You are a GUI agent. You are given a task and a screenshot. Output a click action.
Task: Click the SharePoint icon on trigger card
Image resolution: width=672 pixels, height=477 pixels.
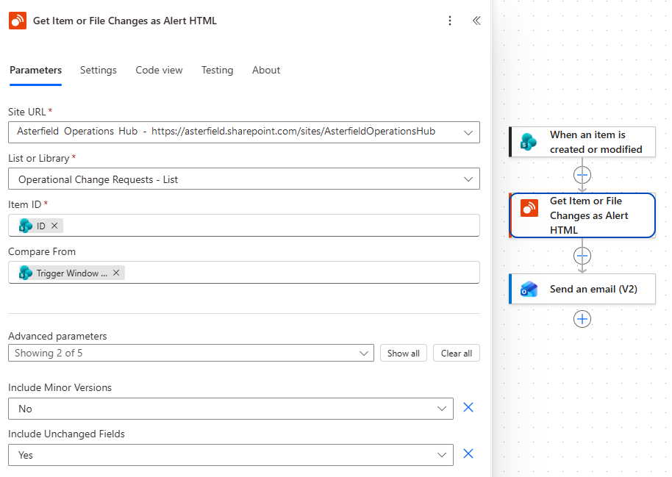click(529, 142)
